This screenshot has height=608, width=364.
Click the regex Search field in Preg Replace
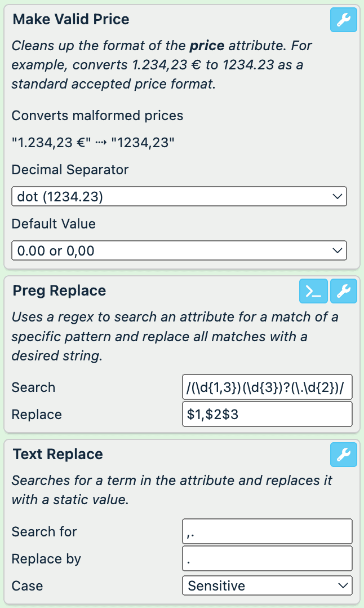(x=267, y=387)
